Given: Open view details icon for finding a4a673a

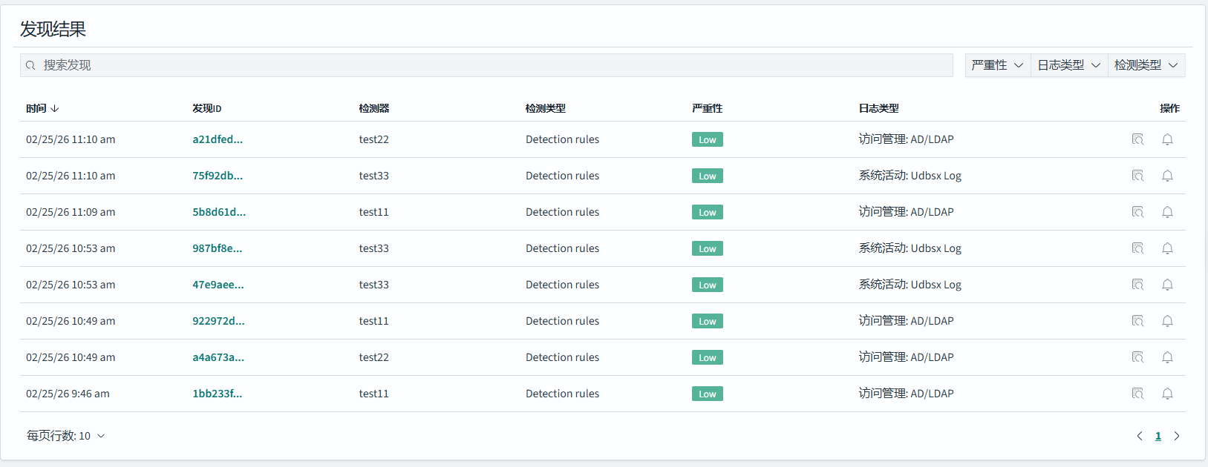Looking at the screenshot, I should click(1137, 357).
